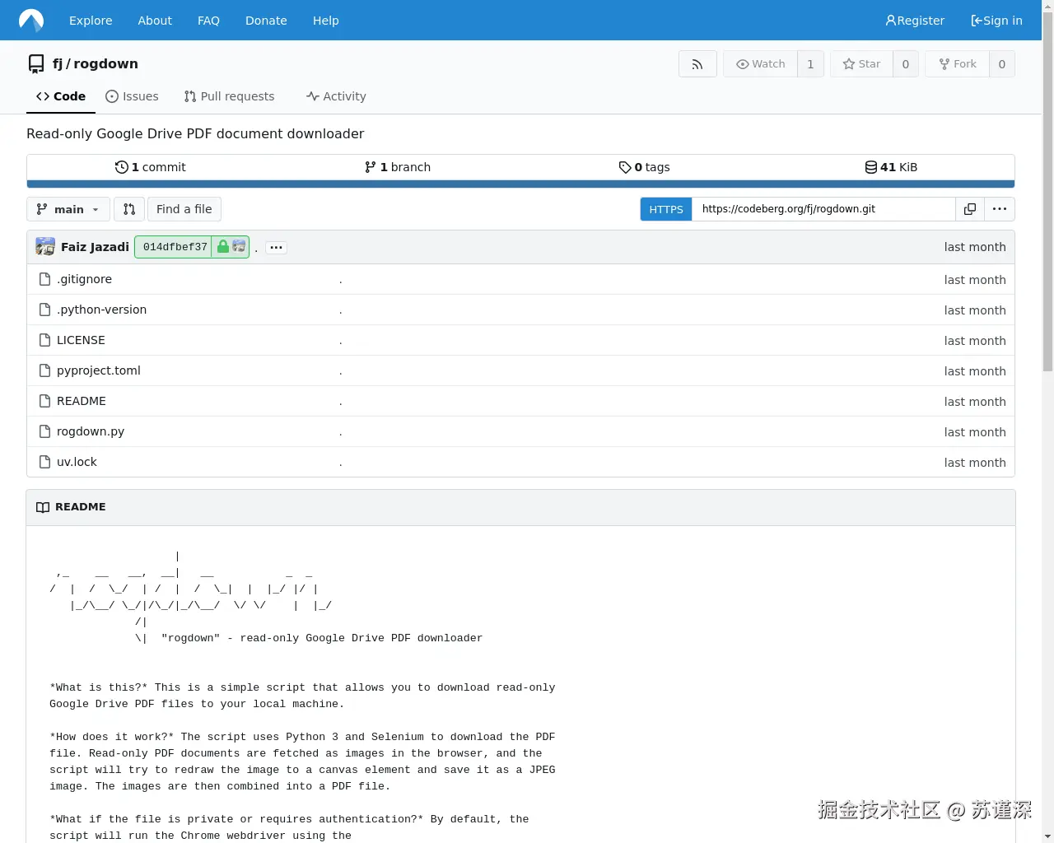Screen dimensions: 1054x843
Task: Open the main branch dropdown
Action: 68,209
